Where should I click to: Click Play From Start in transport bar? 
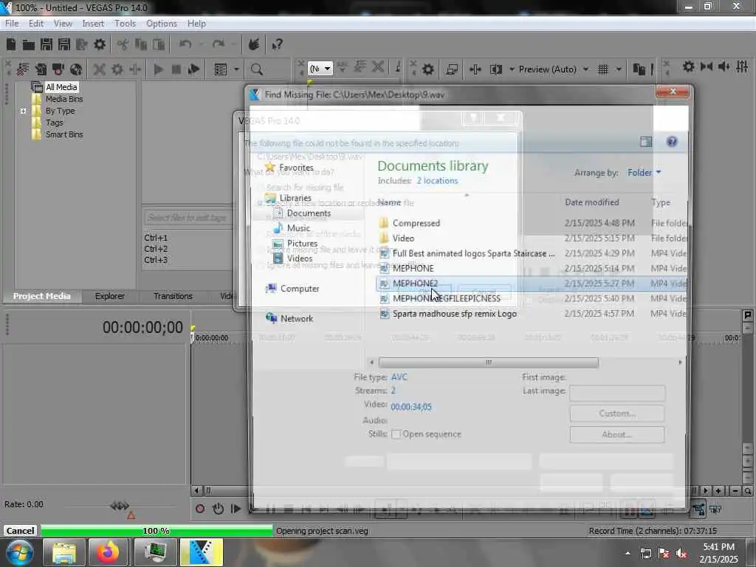[x=236, y=509]
